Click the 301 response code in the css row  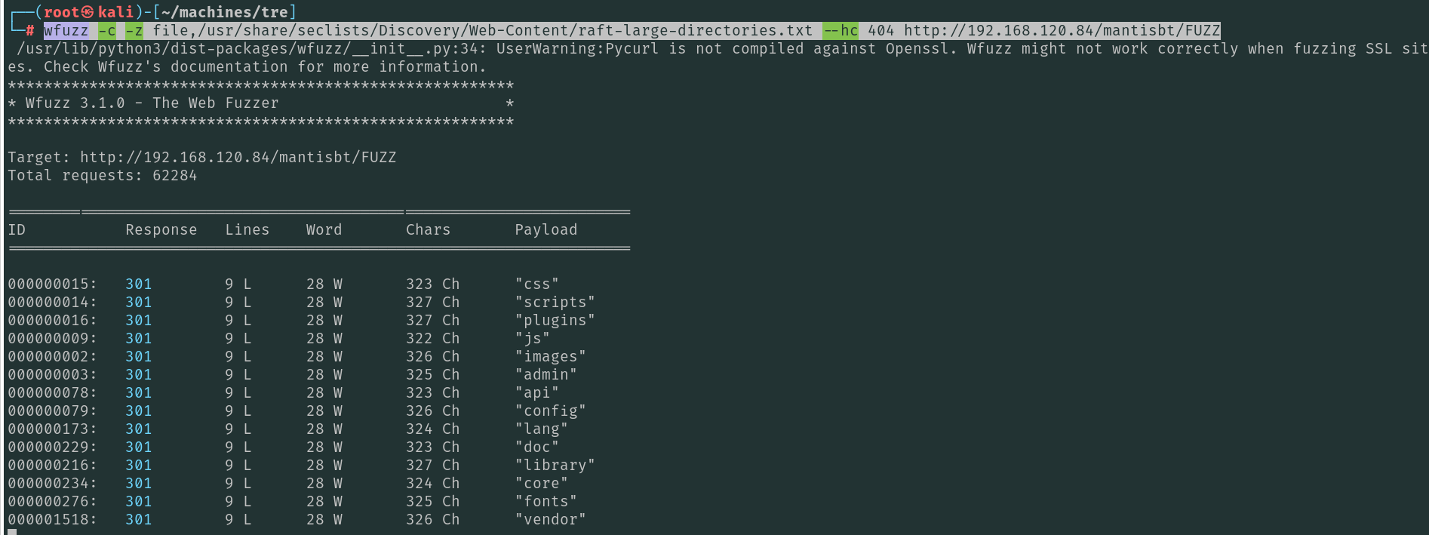(138, 284)
